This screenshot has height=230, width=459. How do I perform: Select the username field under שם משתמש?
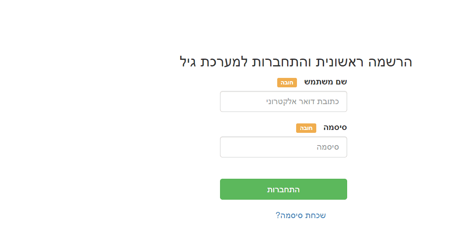pos(283,101)
